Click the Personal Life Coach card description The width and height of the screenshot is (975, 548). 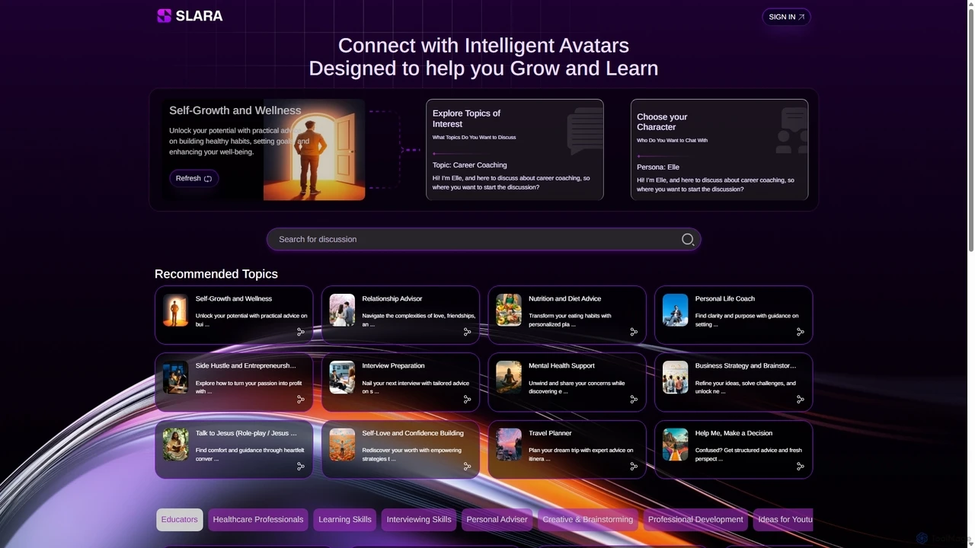(746, 320)
